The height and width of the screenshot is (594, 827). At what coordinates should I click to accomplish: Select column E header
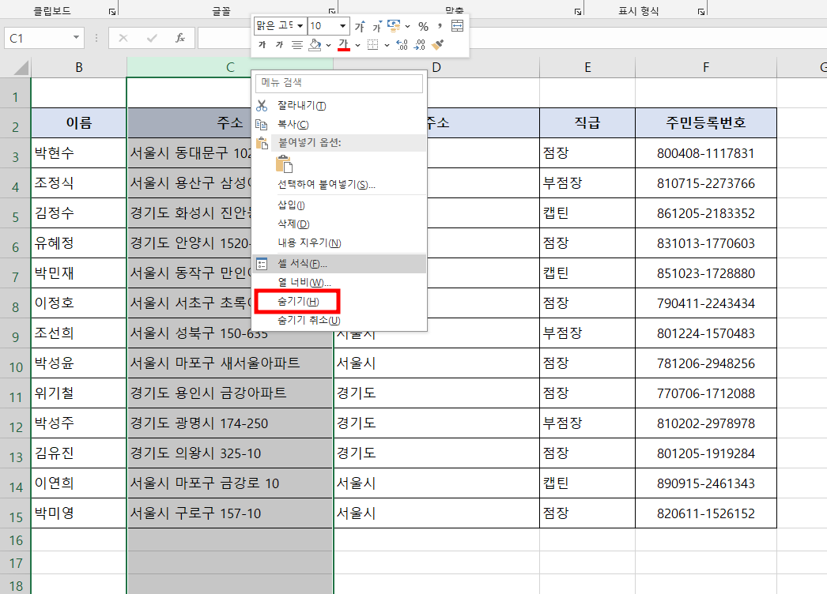[x=587, y=67]
